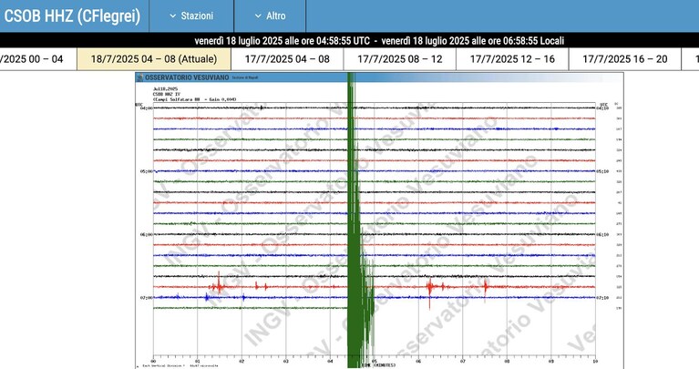Click the chevron arrow beside Stazioni

point(173,16)
